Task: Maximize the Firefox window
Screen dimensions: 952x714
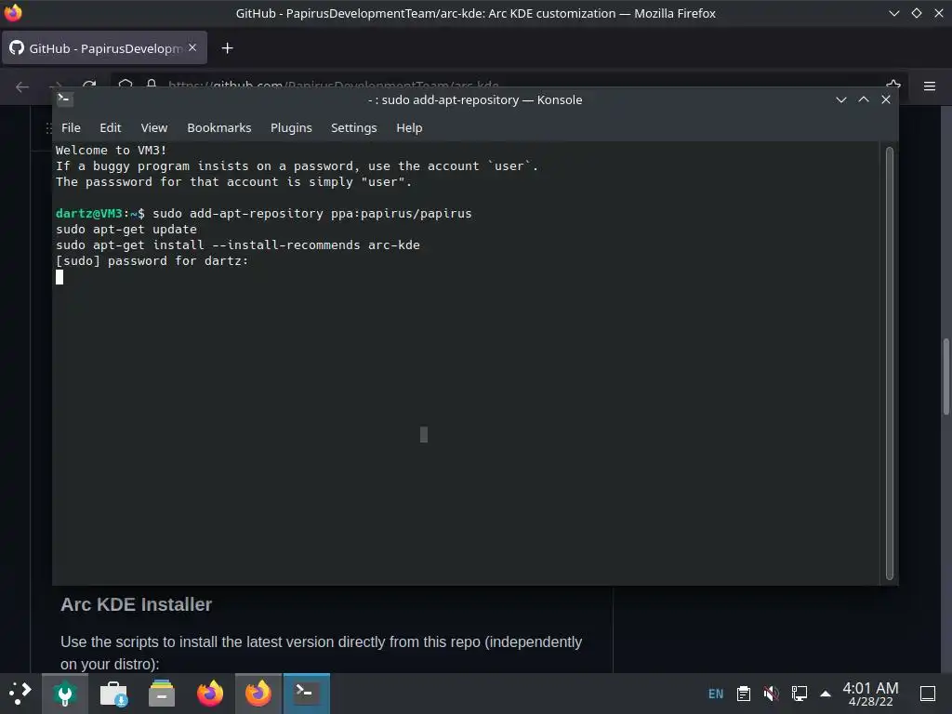Action: 917,13
